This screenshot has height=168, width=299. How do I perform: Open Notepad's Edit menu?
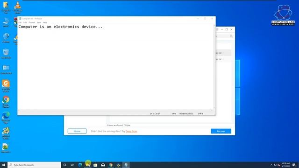25,22
